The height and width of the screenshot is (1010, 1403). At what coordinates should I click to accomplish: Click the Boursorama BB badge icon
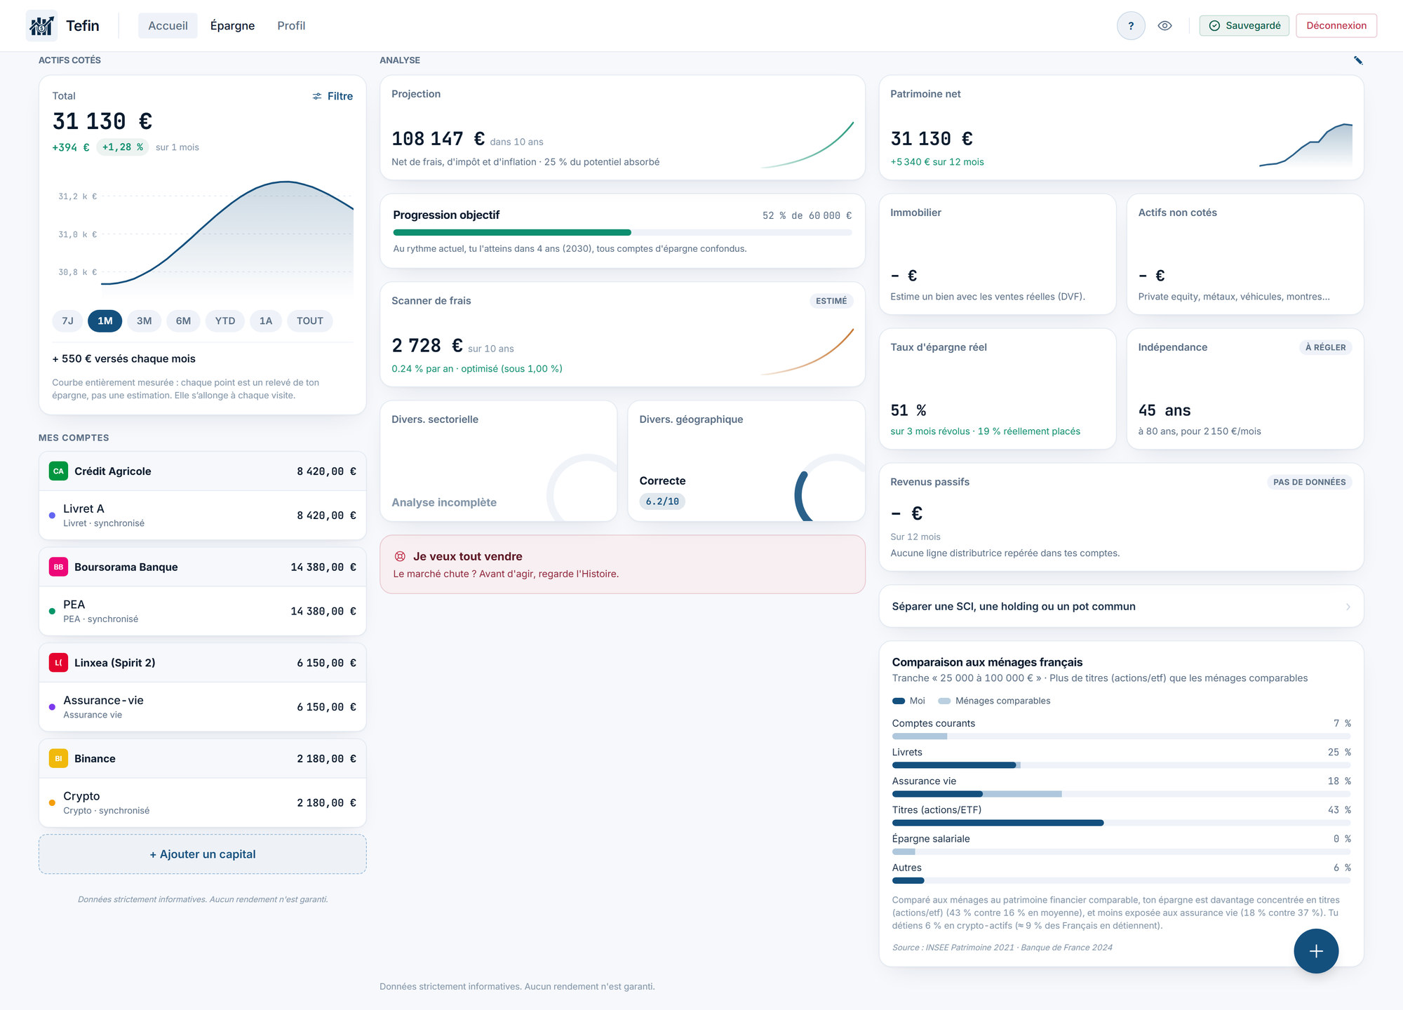click(58, 567)
